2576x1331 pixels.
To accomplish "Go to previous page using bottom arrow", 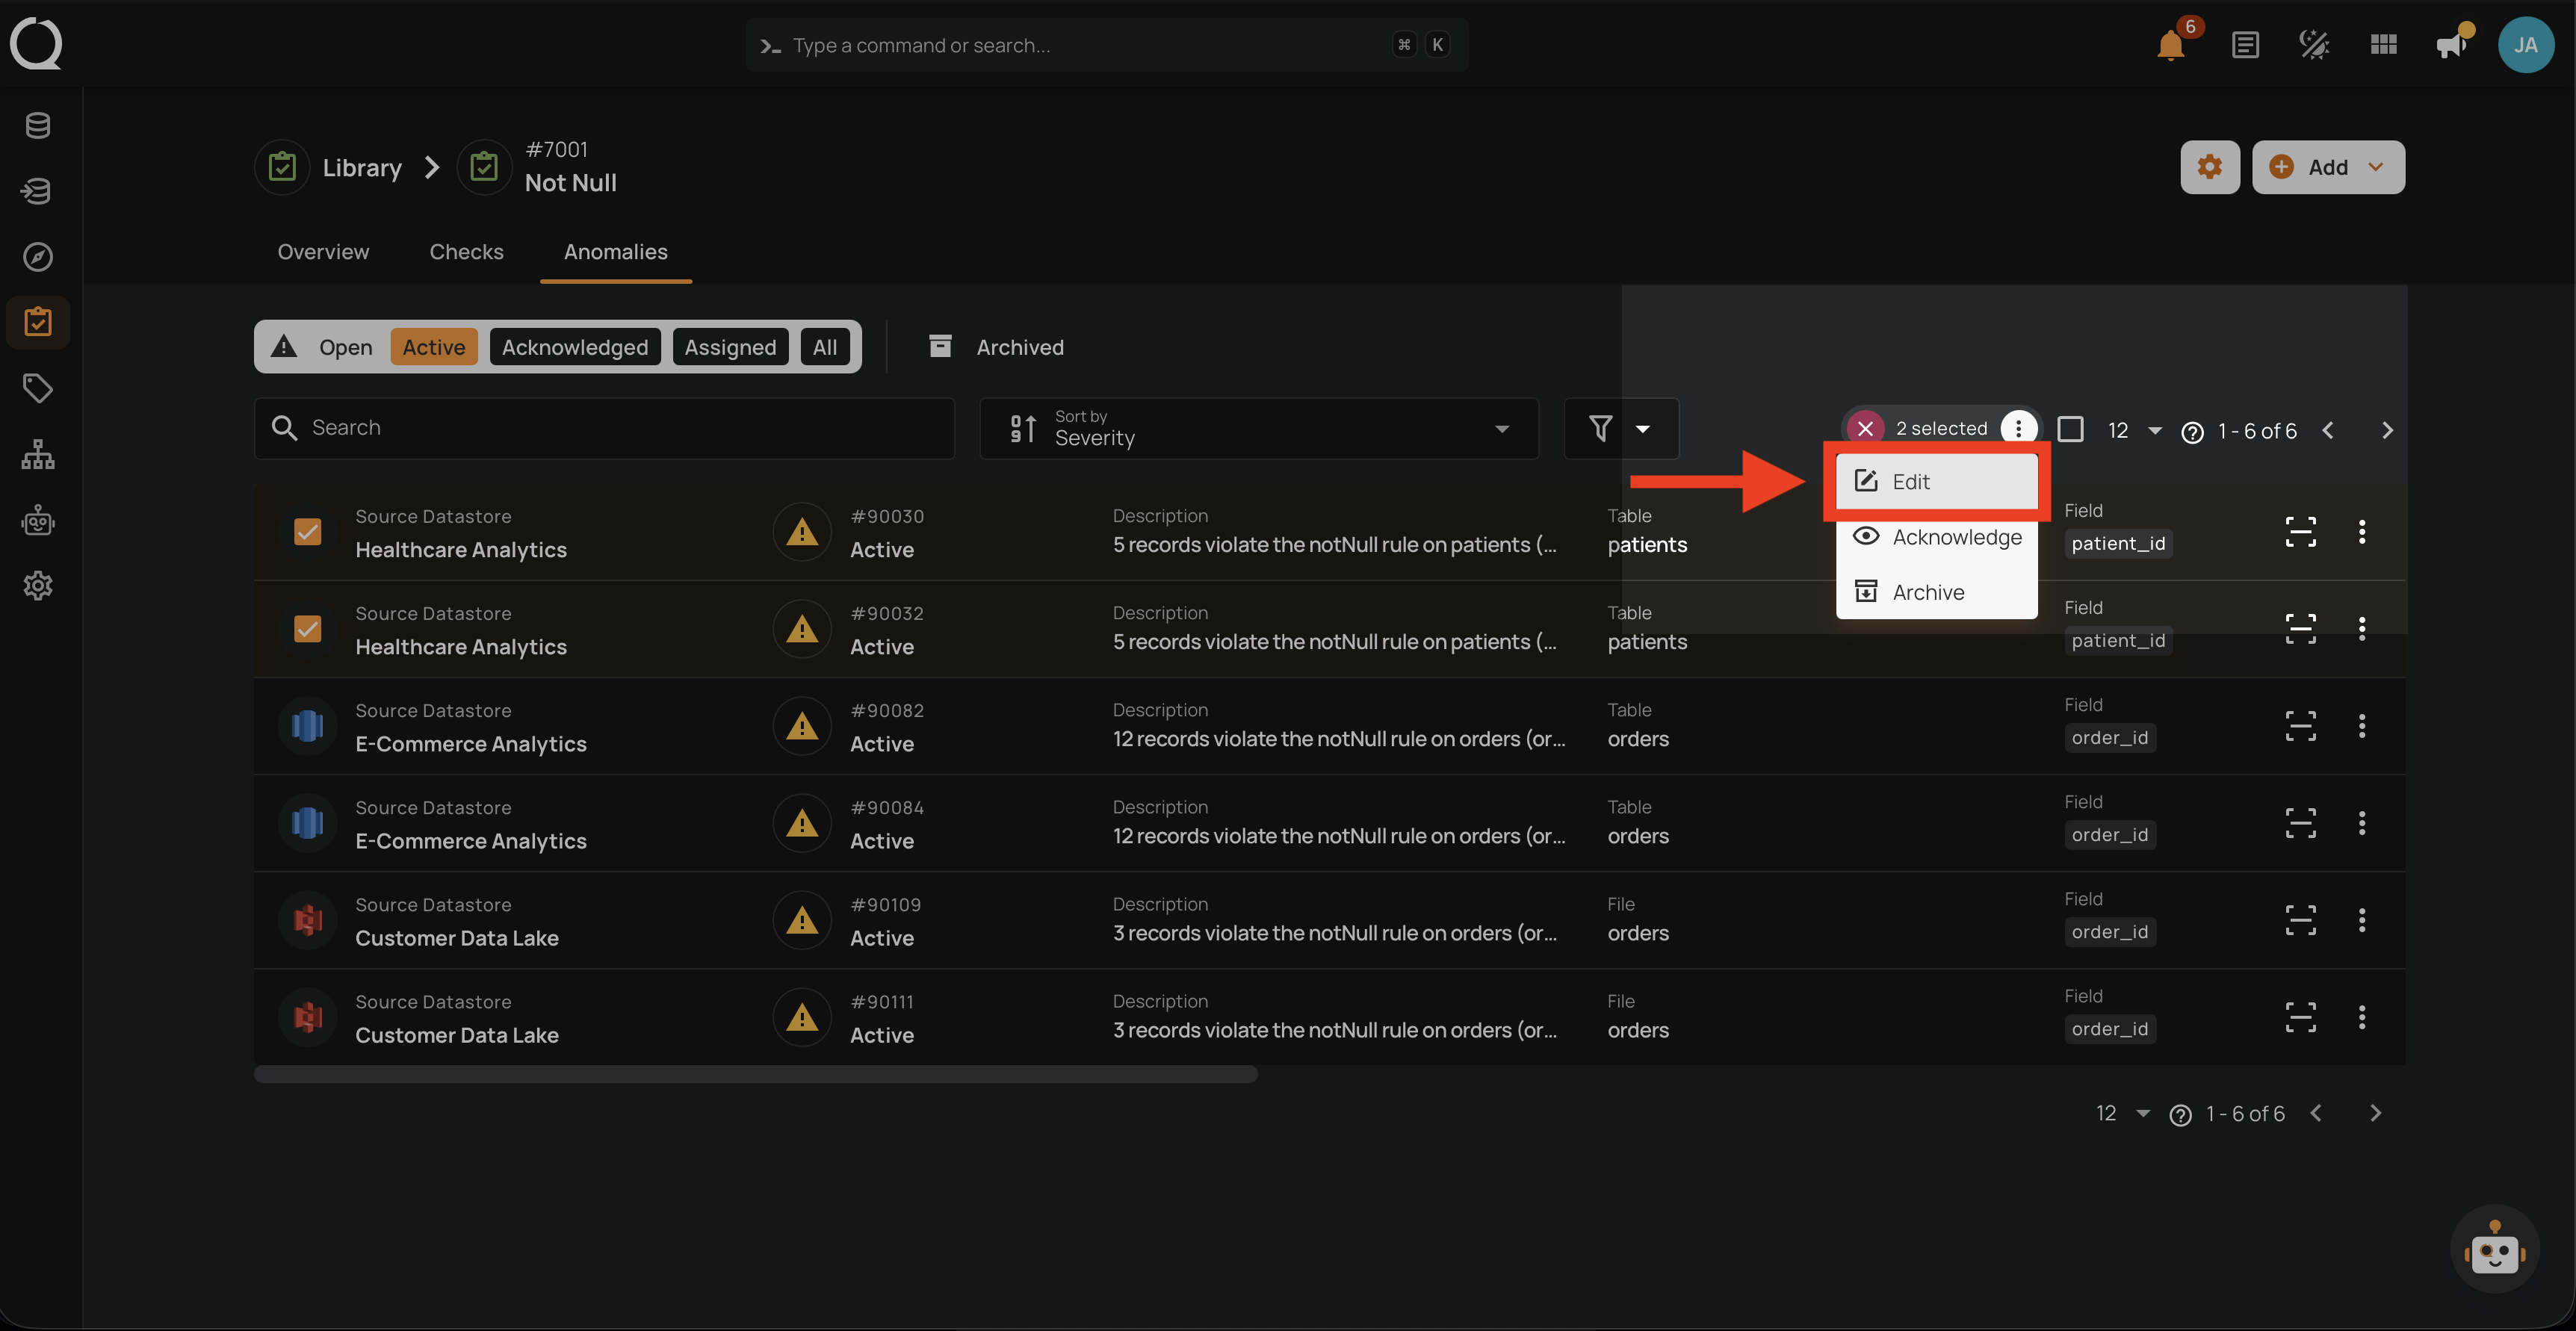I will [x=2316, y=1114].
